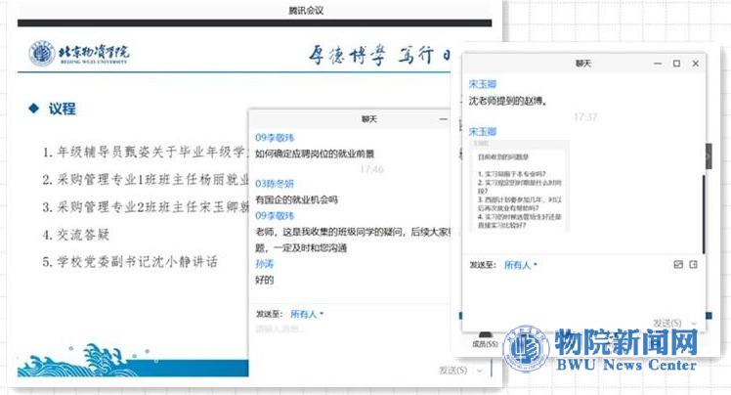Viewport: 731px width, 395px height.
Task: Click the side panel collapse arrow at right edge
Action: pyautogui.click(x=709, y=156)
